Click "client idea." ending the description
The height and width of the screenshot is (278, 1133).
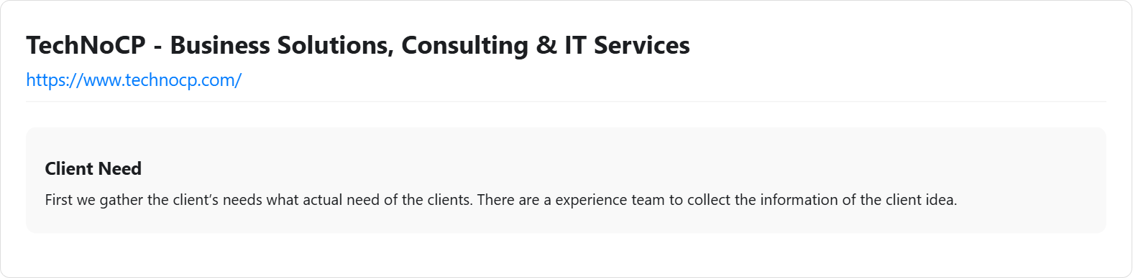(921, 200)
